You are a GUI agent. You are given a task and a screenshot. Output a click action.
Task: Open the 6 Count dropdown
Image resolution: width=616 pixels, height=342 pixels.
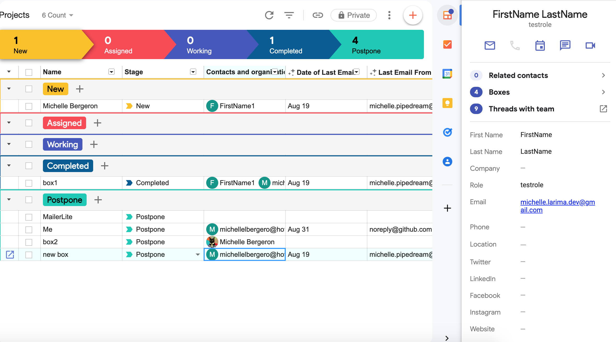(x=58, y=15)
